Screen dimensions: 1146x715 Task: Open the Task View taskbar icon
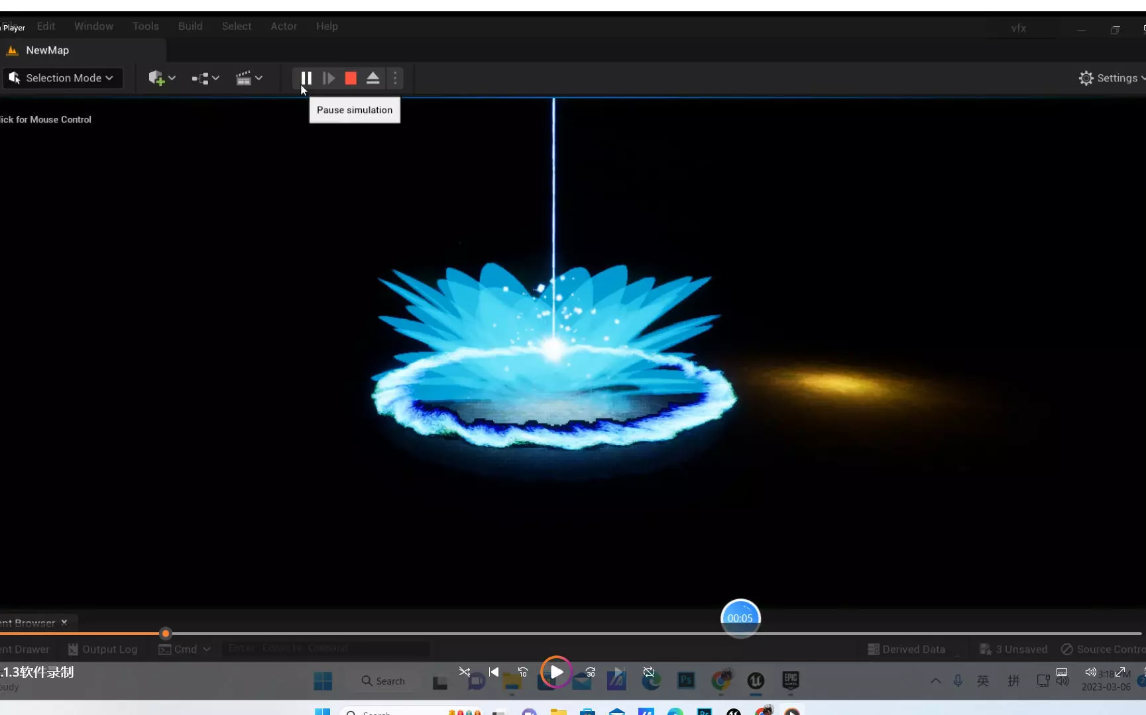tap(440, 682)
